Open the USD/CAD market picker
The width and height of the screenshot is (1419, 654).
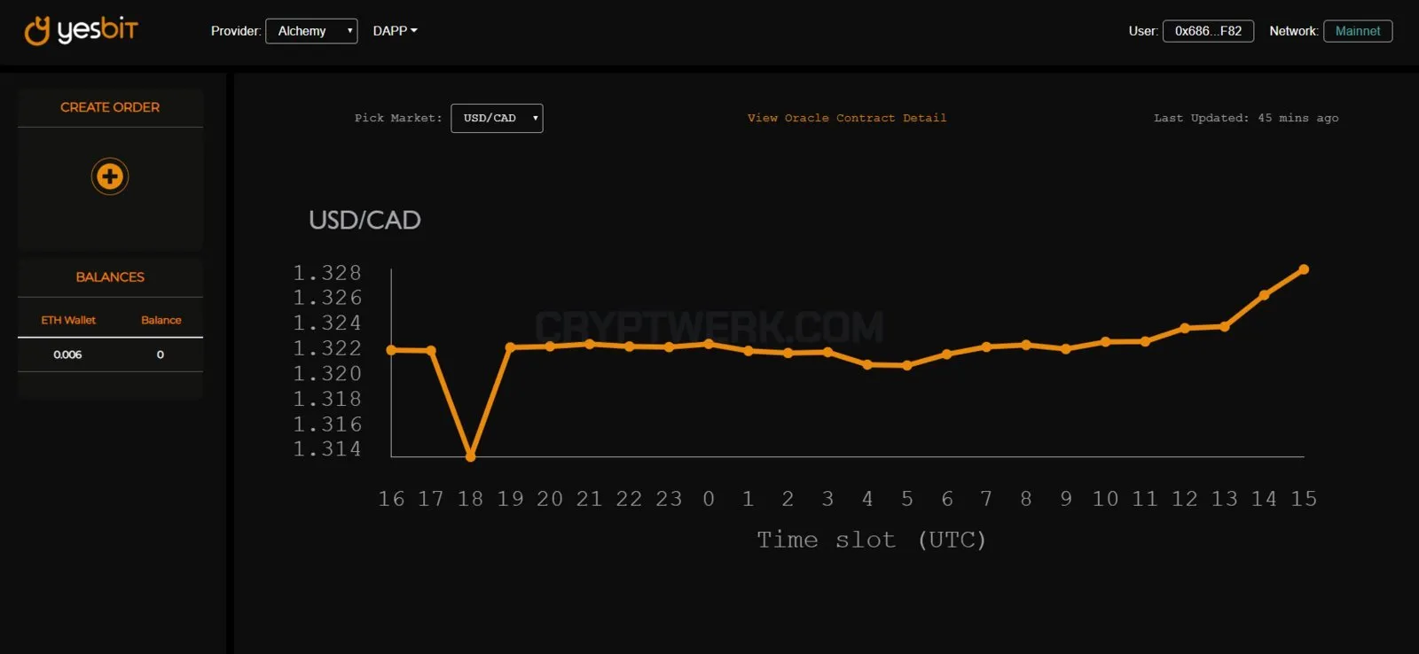[x=497, y=118]
